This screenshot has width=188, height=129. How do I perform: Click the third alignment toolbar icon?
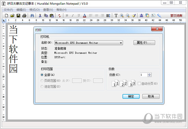coord(102,16)
